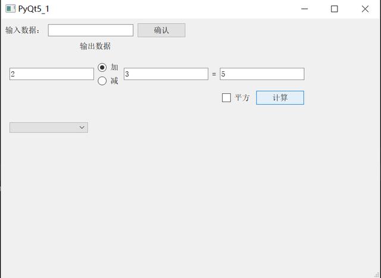Click the first operand field containing 2
This screenshot has width=381, height=278.
[52, 74]
